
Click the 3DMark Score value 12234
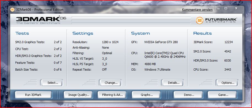[x=229, y=42]
